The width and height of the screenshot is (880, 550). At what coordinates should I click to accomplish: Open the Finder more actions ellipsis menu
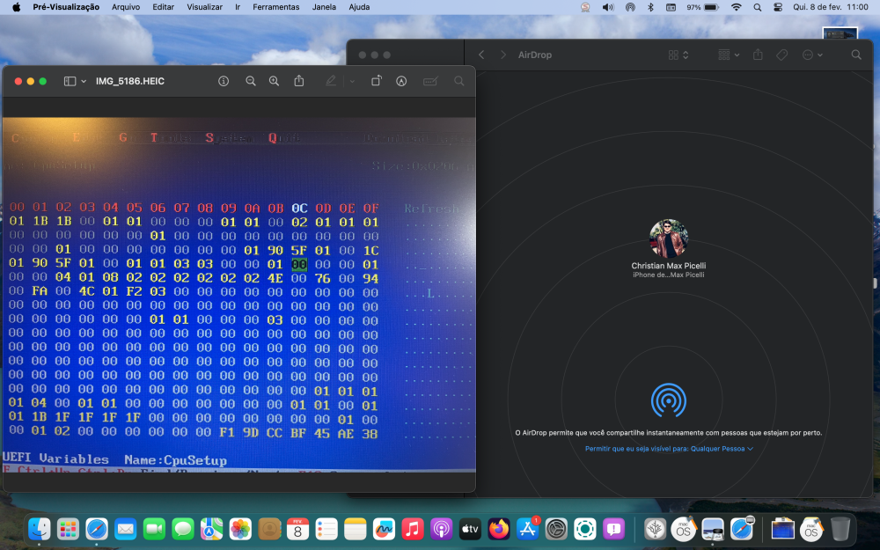(812, 55)
